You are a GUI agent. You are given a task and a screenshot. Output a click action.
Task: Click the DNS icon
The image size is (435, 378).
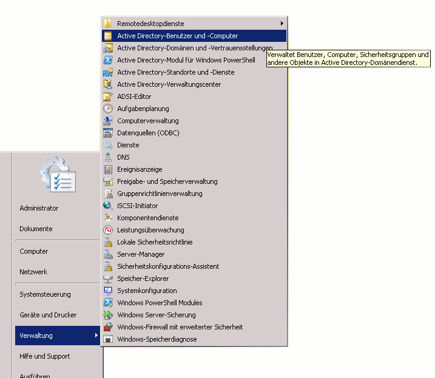point(108,157)
